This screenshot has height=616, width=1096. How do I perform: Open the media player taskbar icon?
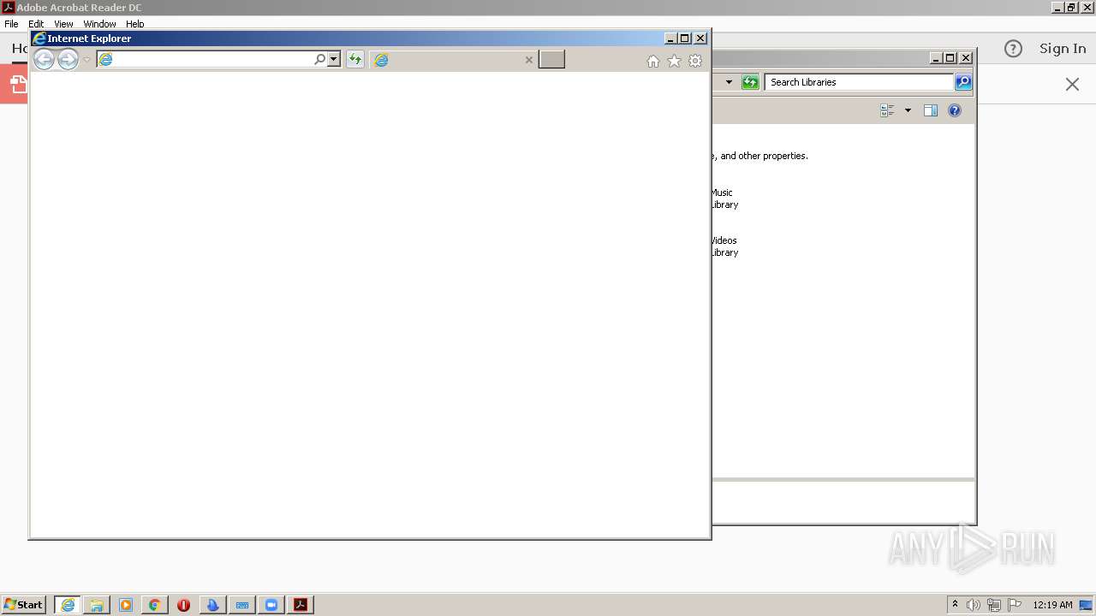pos(126,605)
